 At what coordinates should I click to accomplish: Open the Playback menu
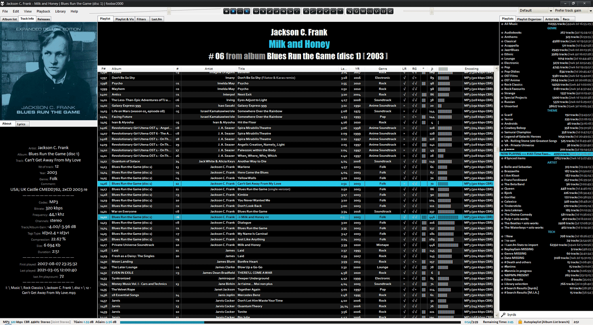[43, 11]
